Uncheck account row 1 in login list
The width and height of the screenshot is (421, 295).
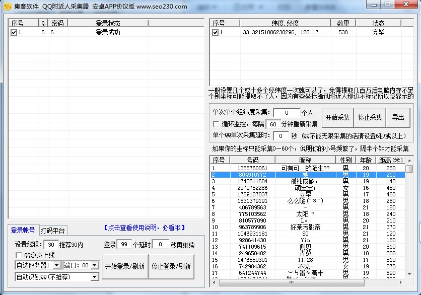point(14,32)
